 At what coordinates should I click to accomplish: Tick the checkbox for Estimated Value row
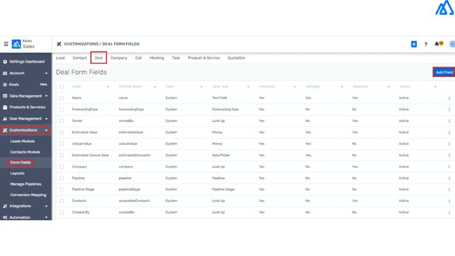tap(62, 132)
